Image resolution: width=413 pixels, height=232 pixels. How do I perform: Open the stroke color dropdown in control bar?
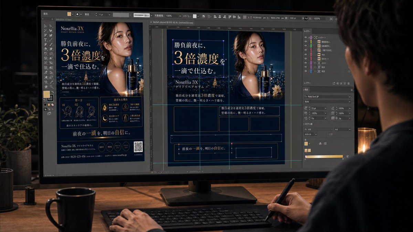[81, 14]
